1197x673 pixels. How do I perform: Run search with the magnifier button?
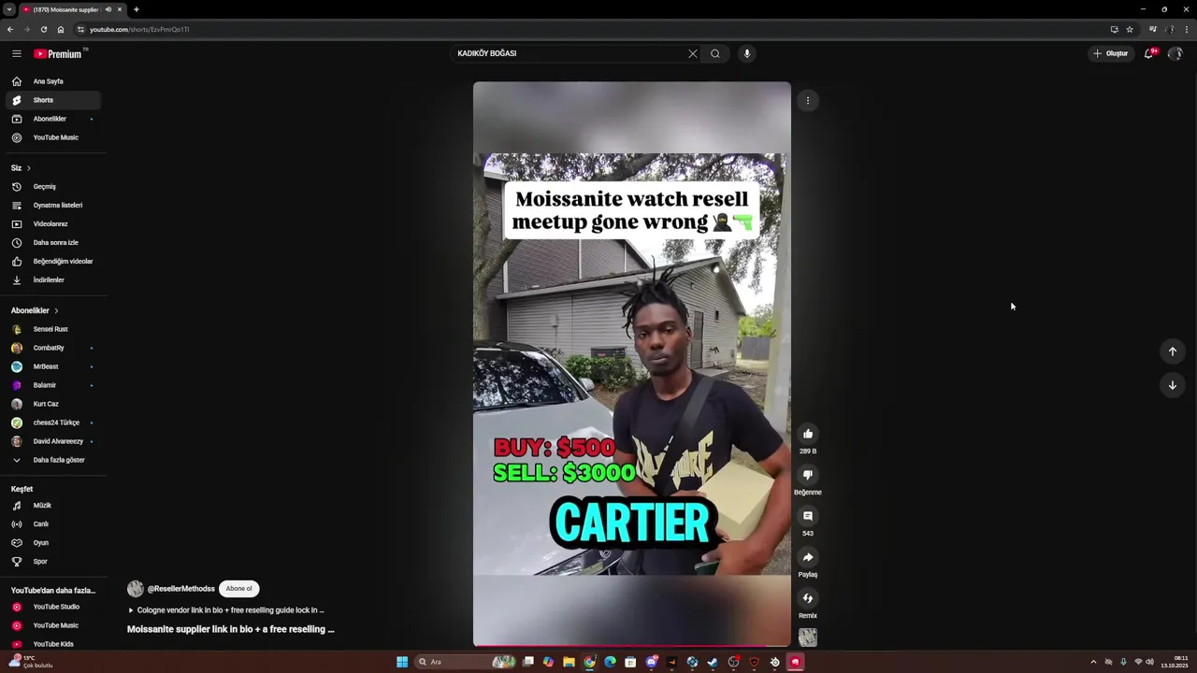[x=715, y=53]
